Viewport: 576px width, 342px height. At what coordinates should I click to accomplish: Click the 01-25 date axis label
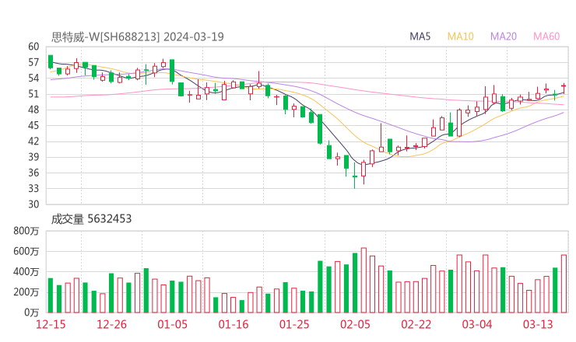pos(294,324)
